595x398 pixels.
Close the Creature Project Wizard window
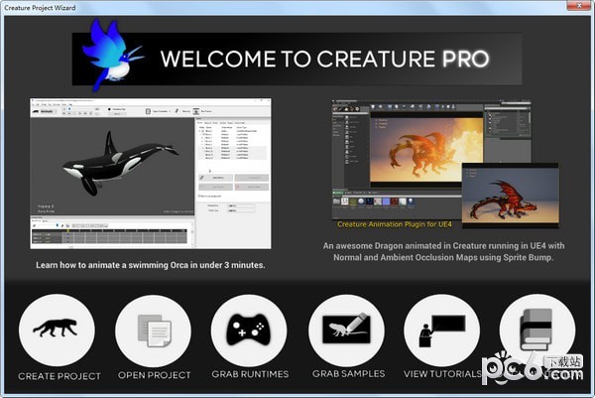pos(579,5)
